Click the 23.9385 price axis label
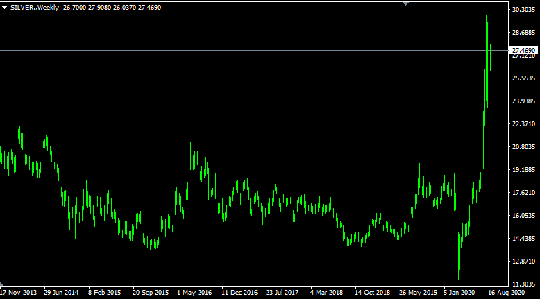Screen dimensions: 540x299 point(523,101)
